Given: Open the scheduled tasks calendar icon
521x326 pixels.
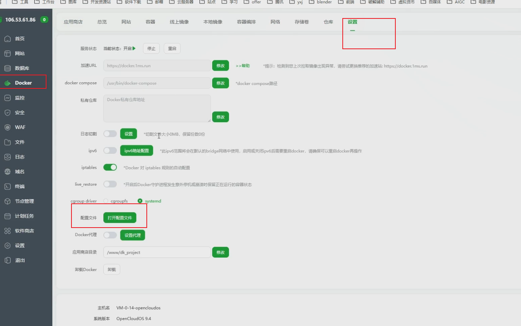Looking at the screenshot, I should tap(7, 216).
